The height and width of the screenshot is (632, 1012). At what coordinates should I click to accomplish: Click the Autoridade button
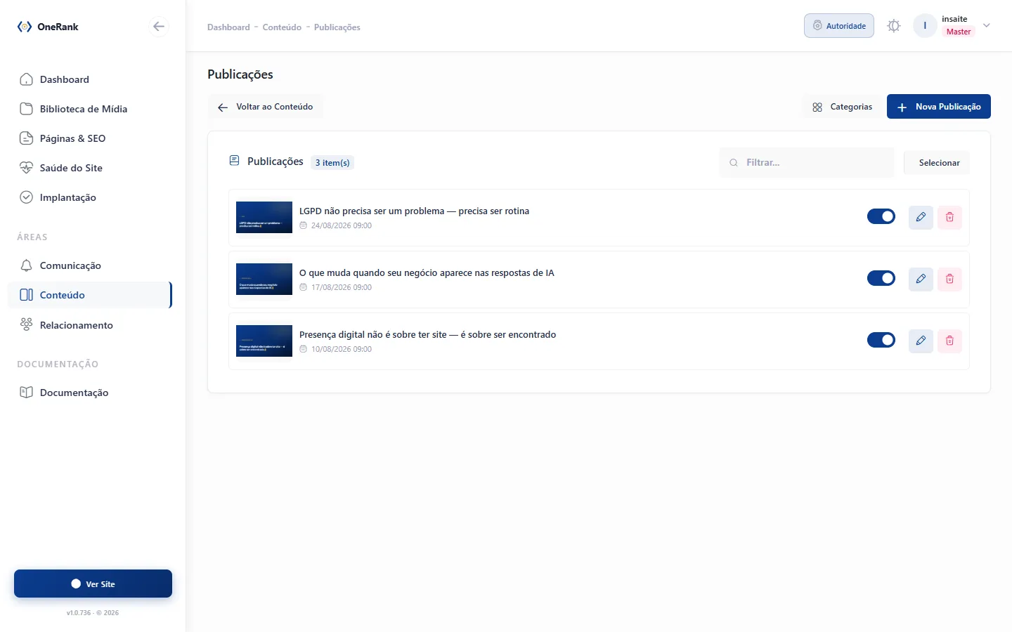click(839, 26)
